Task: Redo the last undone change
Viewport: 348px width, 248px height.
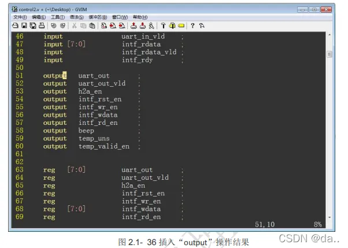Action: coord(62,26)
